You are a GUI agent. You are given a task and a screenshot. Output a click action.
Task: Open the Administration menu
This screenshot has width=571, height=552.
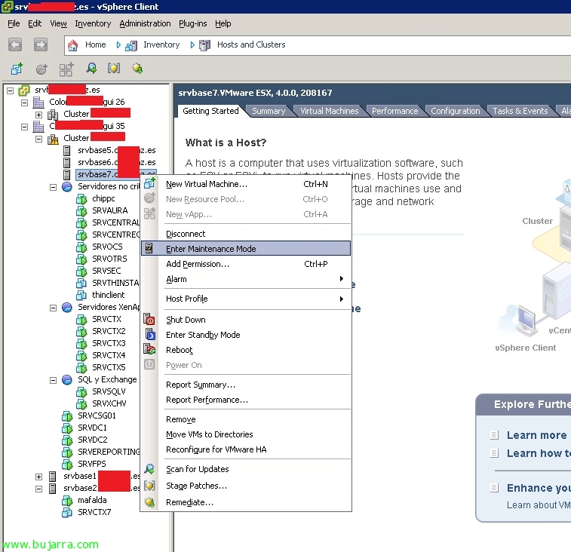point(145,23)
